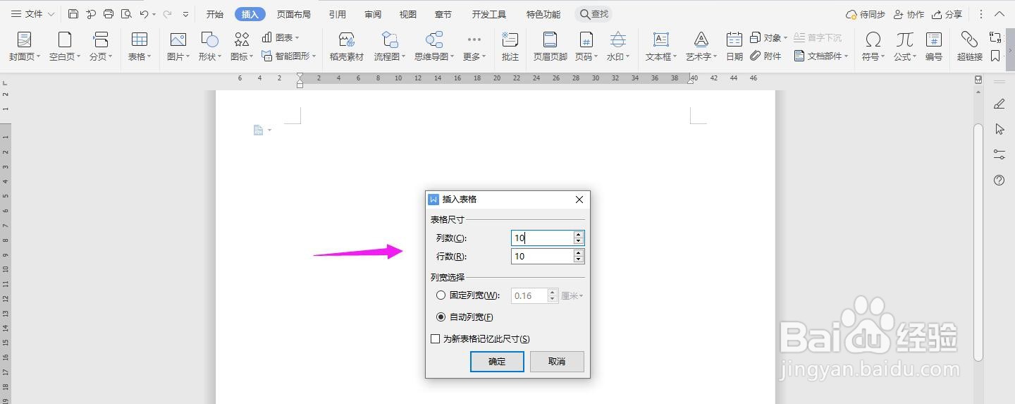Click the watermark (水印) icon

(x=618, y=40)
